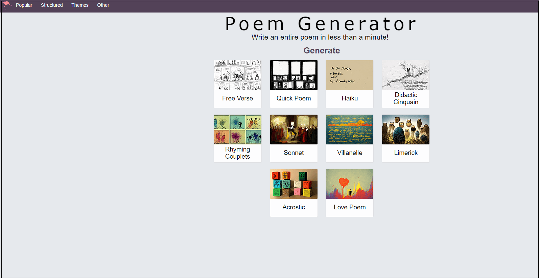The width and height of the screenshot is (539, 278).
Task: Select the Rhyming Couplets dancers image
Action: (x=237, y=130)
